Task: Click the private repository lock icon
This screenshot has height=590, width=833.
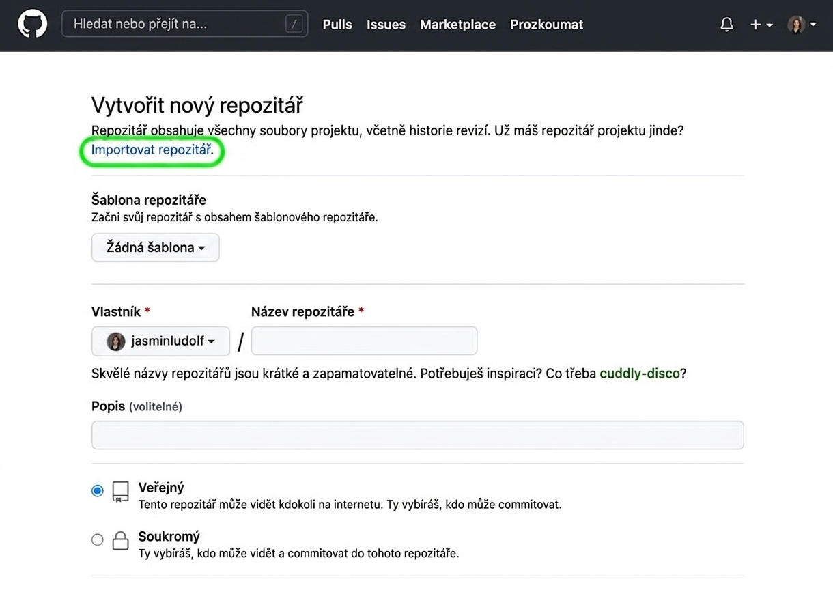Action: pos(120,540)
